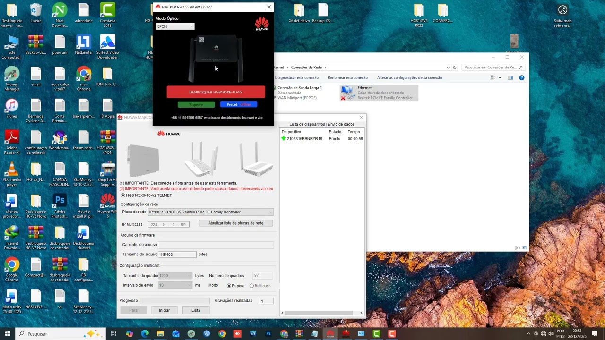The width and height of the screenshot is (605, 340).
Task: Launch the 'ana - Chrome' shortcut
Action: pos(84,78)
